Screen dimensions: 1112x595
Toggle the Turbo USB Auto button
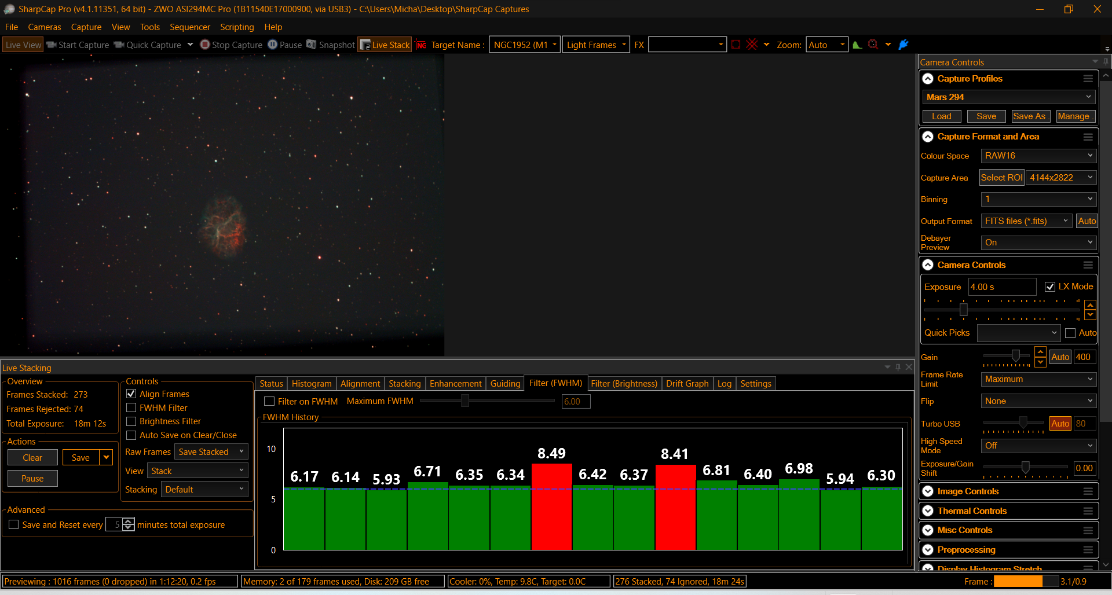click(1060, 424)
